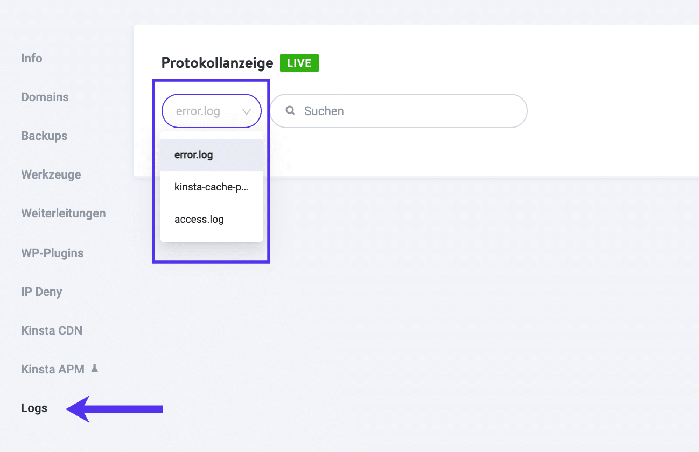Open the Logs section in the sidebar
Viewport: 699px width, 452px height.
point(33,408)
